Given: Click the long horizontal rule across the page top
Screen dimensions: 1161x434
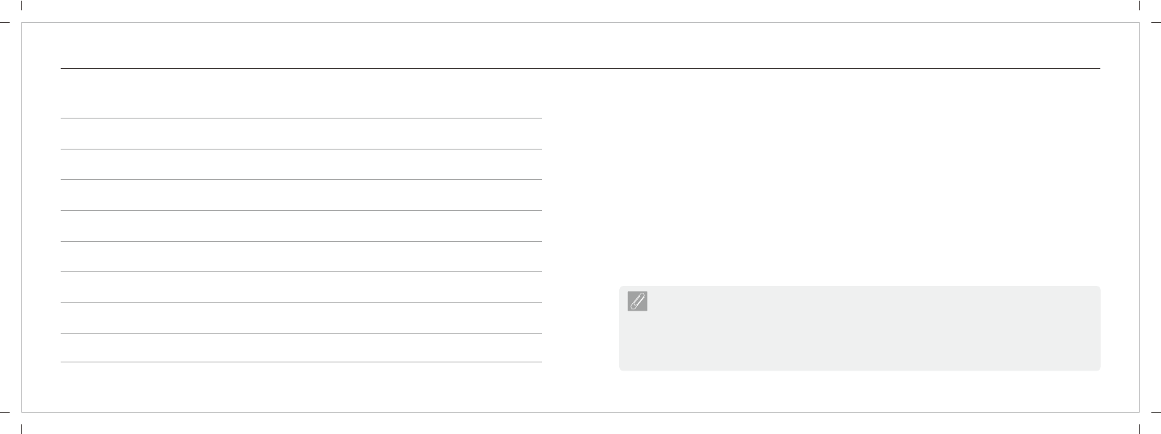Looking at the screenshot, I should (580, 68).
